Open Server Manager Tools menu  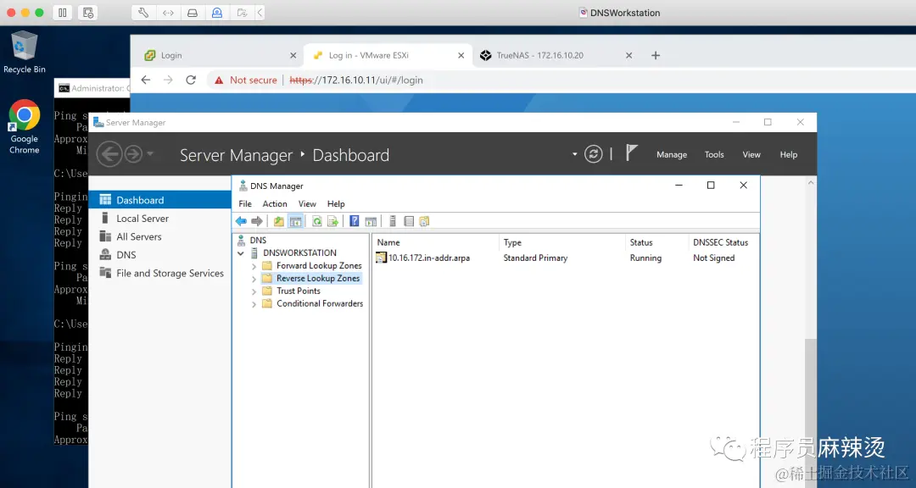coord(714,155)
